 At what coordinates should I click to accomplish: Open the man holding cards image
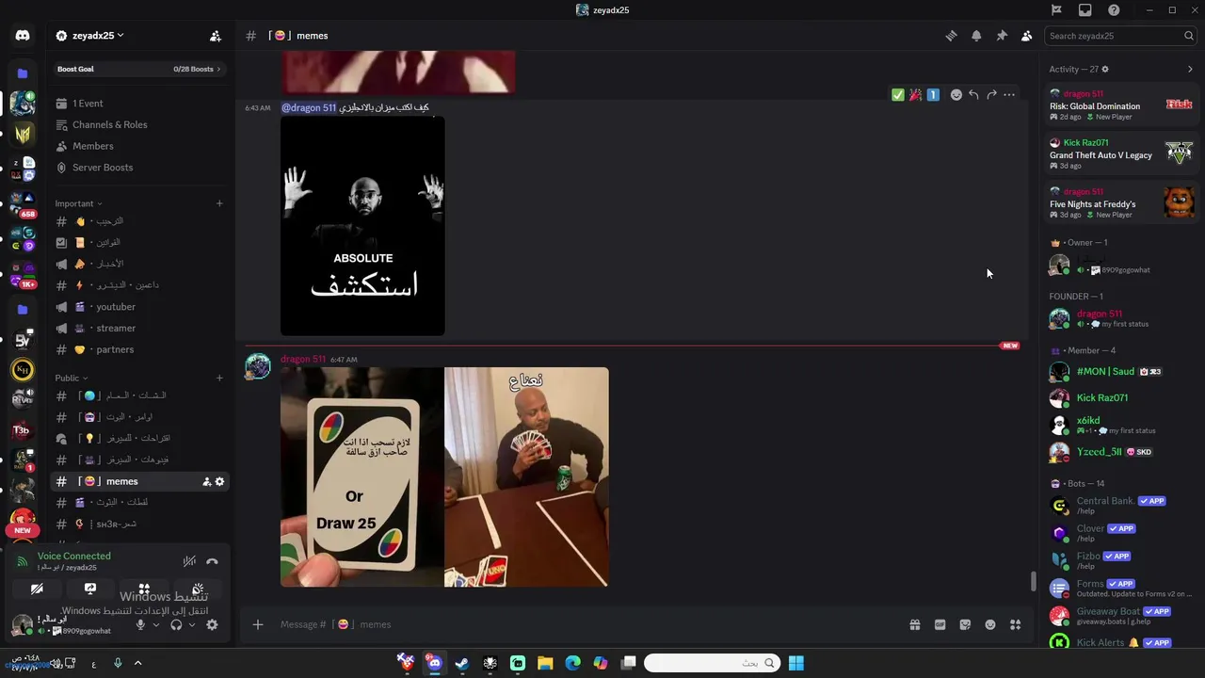[x=526, y=477]
